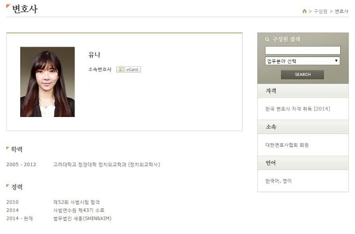Image resolution: width=355 pixels, height=234 pixels.
Task: Click 대한변호사협회 회원 text
Action: [287, 145]
